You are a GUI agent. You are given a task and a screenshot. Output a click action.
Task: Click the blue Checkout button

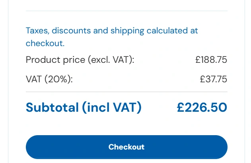click(x=126, y=147)
